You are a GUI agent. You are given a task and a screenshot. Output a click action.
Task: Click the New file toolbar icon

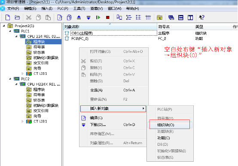click(8, 18)
